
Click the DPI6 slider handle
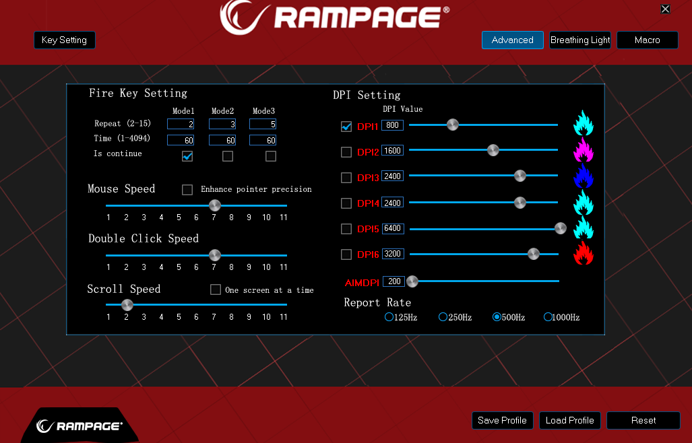coord(534,254)
